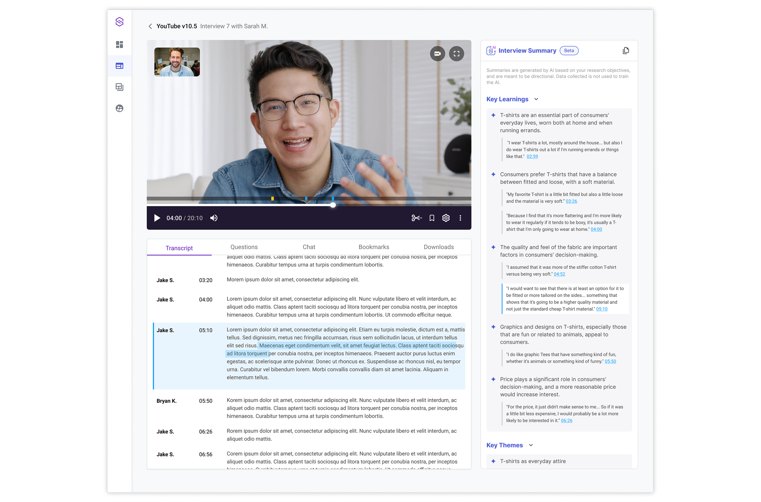Image resolution: width=761 pixels, height=502 pixels.
Task: Click the camera switch icon on video
Action: (437, 54)
